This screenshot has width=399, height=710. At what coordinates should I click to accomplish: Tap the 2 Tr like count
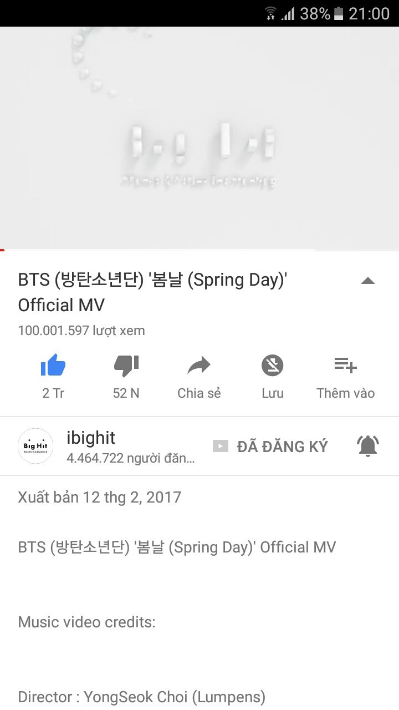(x=53, y=393)
